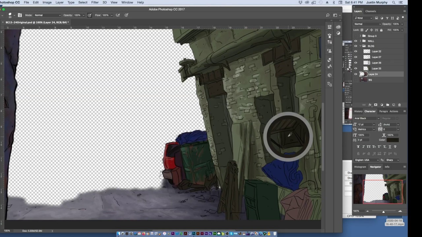Enable the airbrush build-up icon
Image resolution: width=422 pixels, height=237 pixels.
pos(118,15)
